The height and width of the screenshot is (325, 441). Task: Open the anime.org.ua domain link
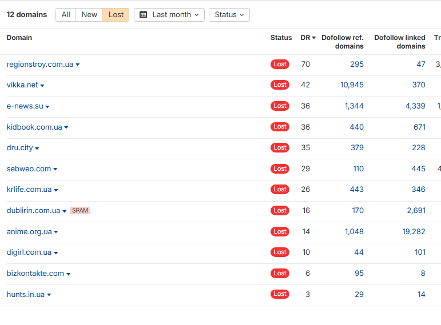tap(29, 232)
